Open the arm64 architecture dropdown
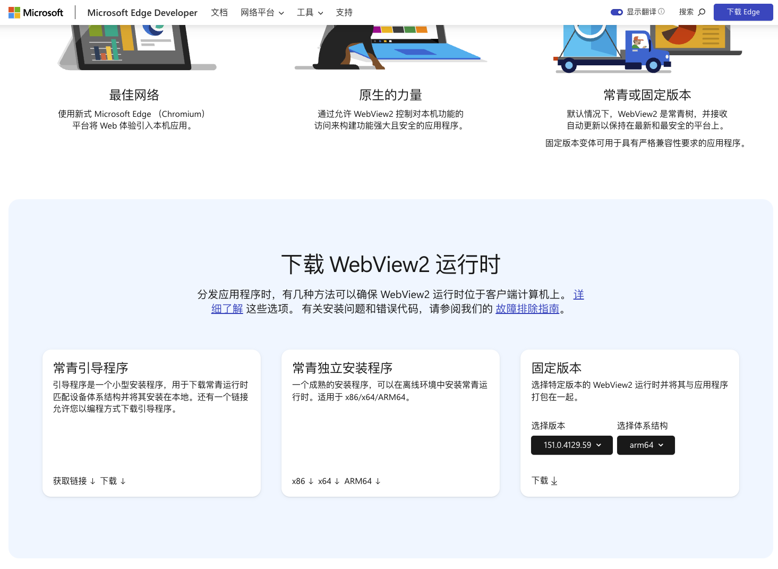Viewport: 778px width, 569px height. pyautogui.click(x=646, y=445)
